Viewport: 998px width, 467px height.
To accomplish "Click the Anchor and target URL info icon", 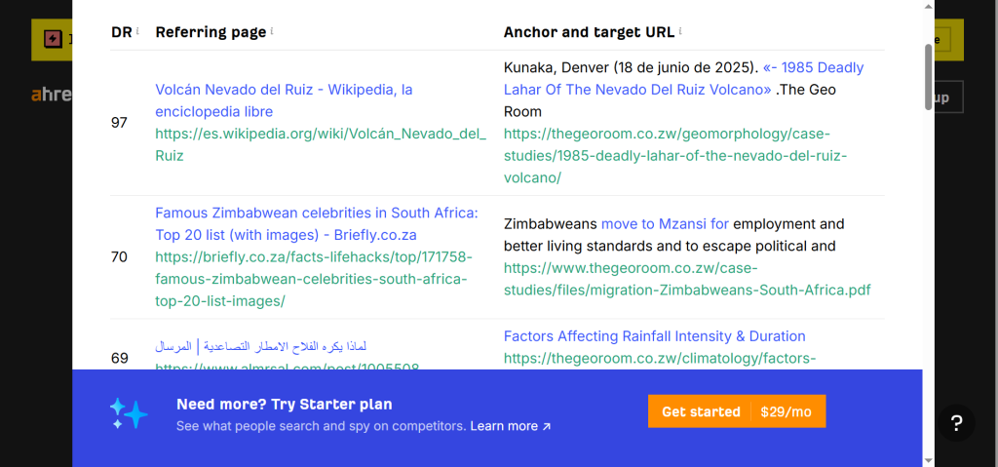I will [680, 31].
